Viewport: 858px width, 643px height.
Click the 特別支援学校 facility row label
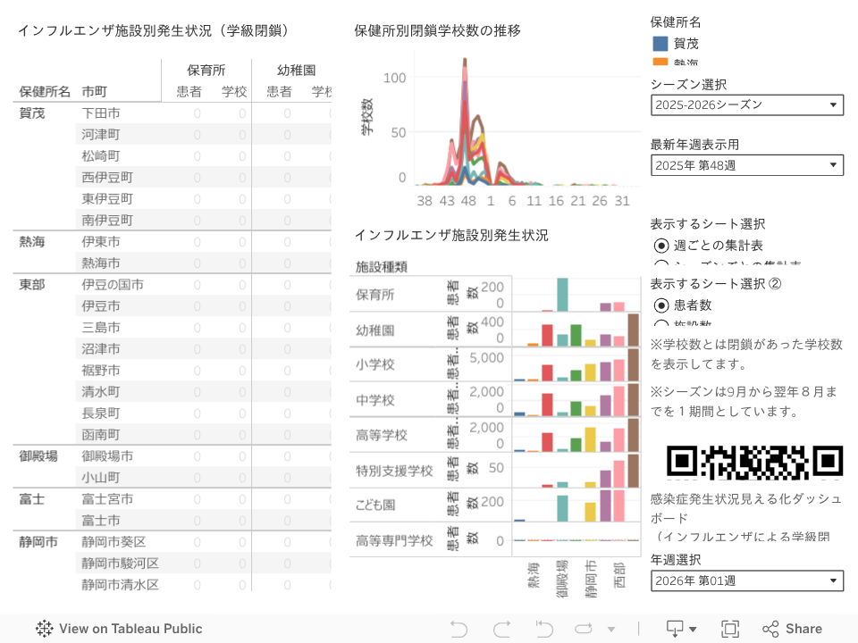click(394, 471)
